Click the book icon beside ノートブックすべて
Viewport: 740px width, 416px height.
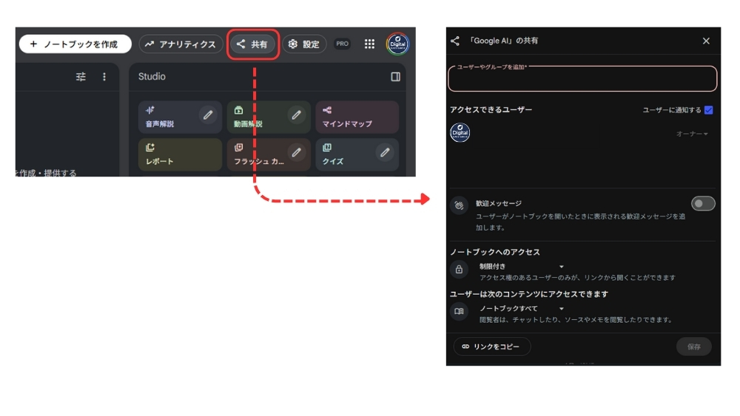tap(459, 311)
